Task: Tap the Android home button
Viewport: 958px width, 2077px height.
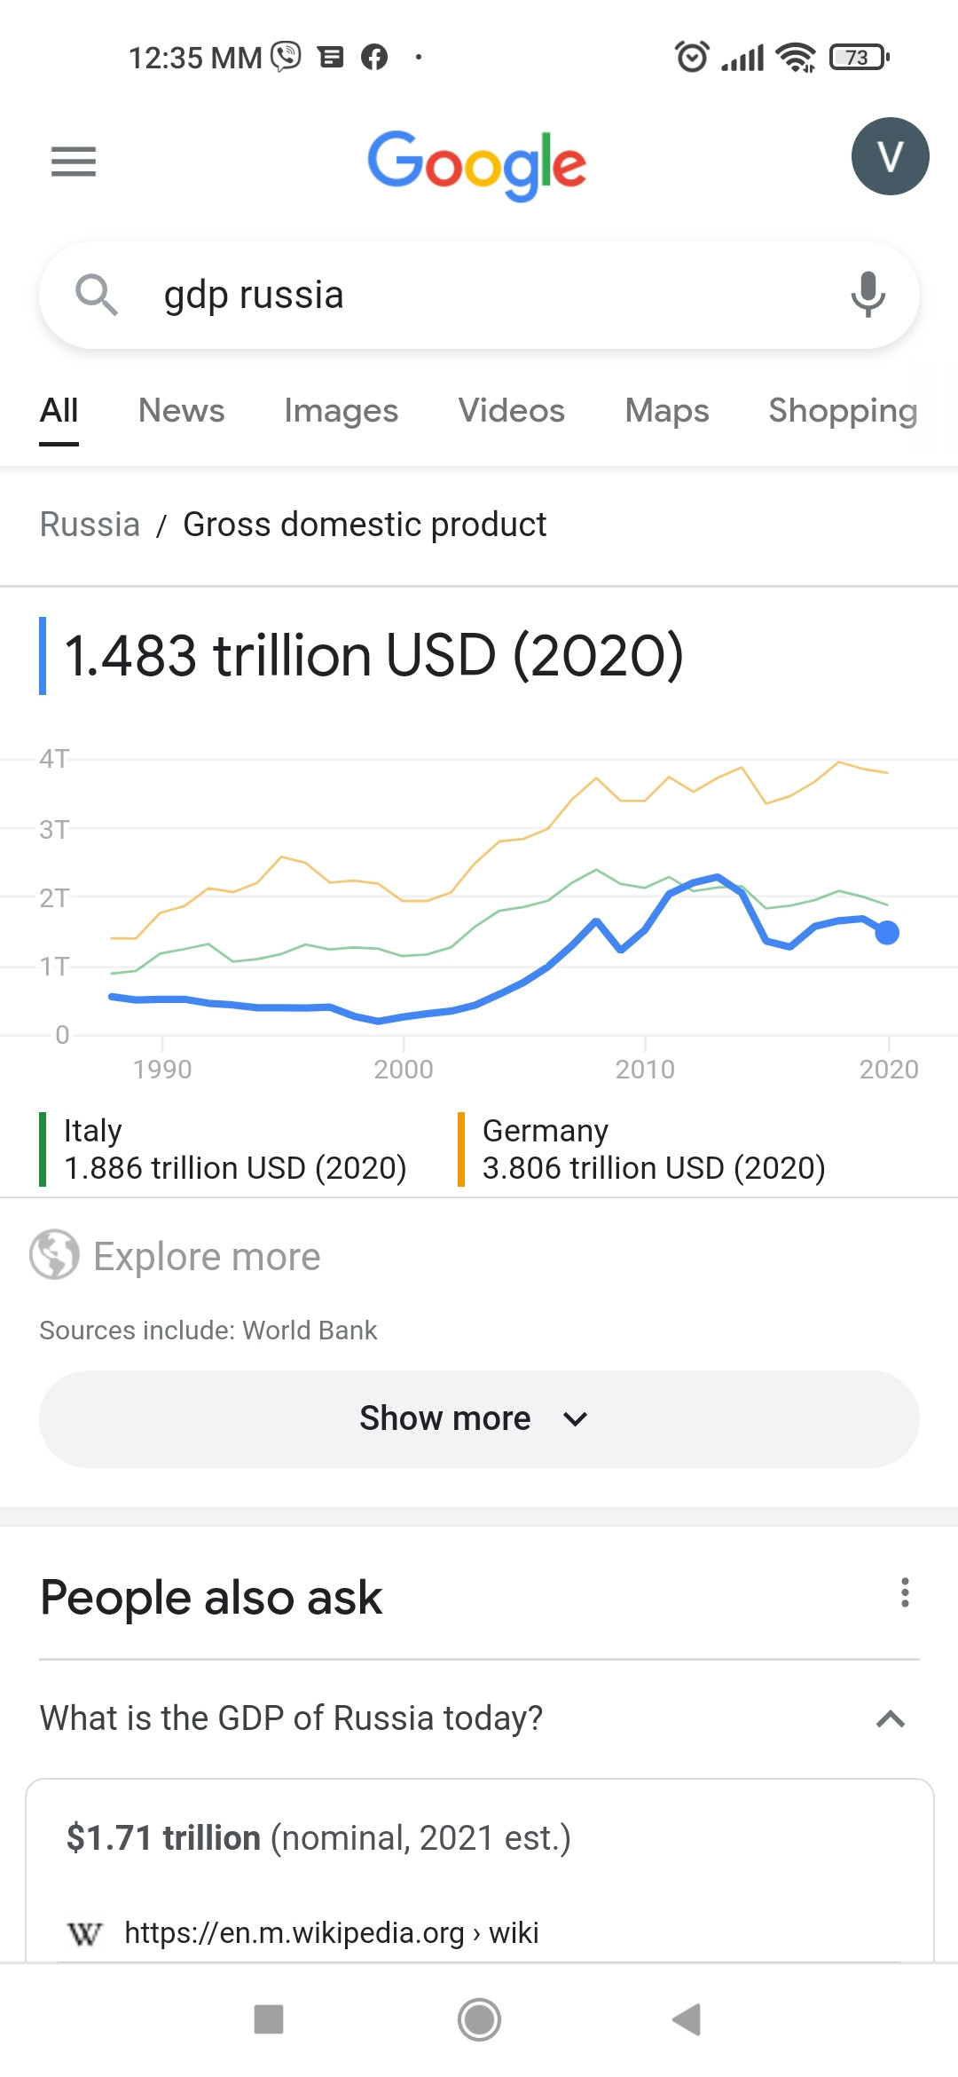Action: coord(479,2019)
